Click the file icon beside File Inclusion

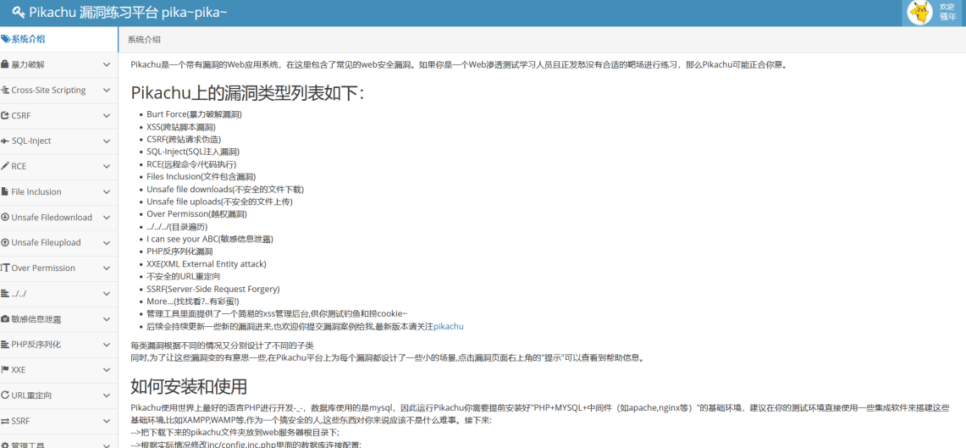coord(4,191)
